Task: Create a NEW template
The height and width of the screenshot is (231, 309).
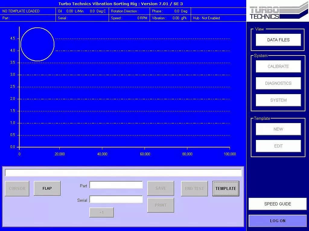Action: click(x=278, y=129)
